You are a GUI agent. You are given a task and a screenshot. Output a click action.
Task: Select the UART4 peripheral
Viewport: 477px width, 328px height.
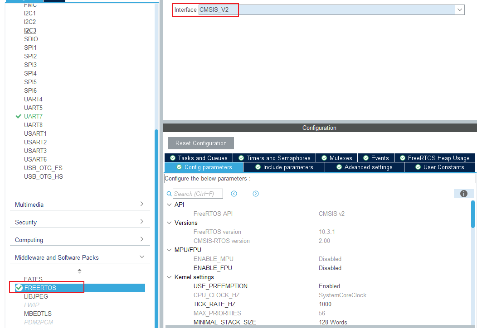(33, 99)
